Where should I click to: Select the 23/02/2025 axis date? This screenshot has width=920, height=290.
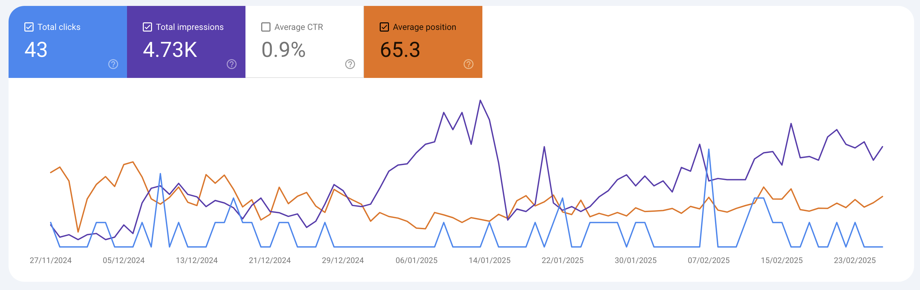pyautogui.click(x=855, y=260)
